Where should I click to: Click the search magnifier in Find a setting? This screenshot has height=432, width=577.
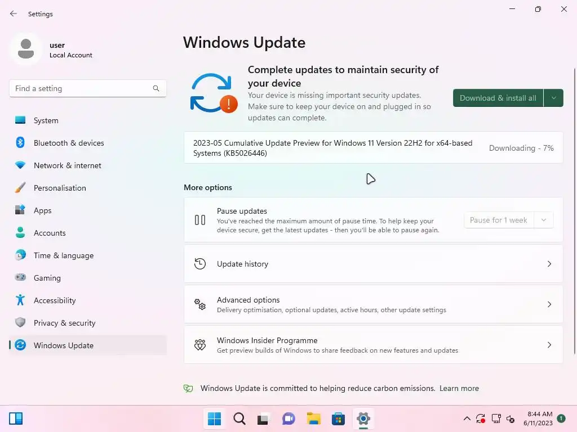[156, 88]
